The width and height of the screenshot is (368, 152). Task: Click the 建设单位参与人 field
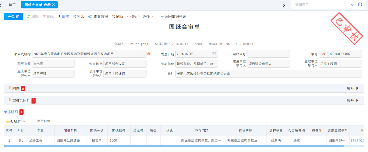(x=269, y=64)
